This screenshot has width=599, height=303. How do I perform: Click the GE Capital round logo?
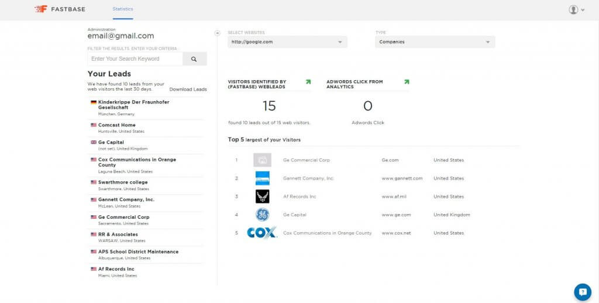coord(263,215)
